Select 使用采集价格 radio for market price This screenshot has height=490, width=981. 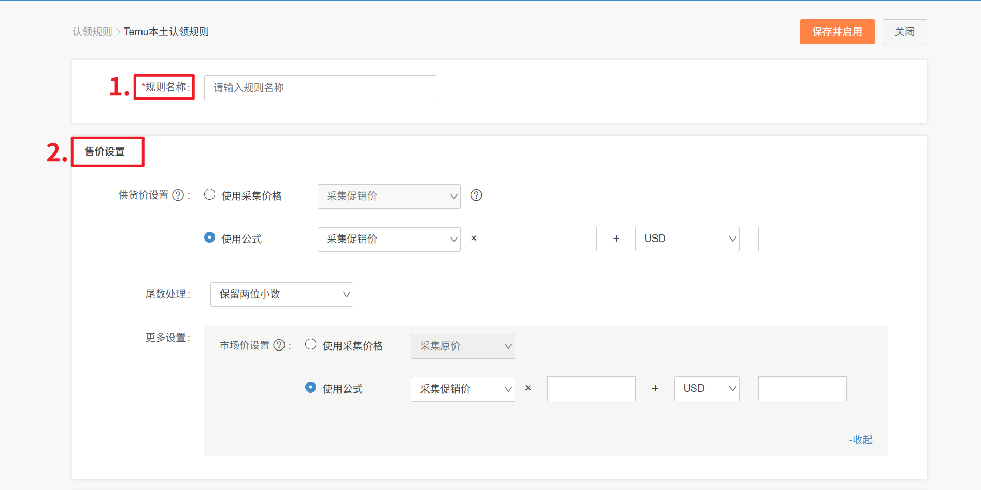310,344
